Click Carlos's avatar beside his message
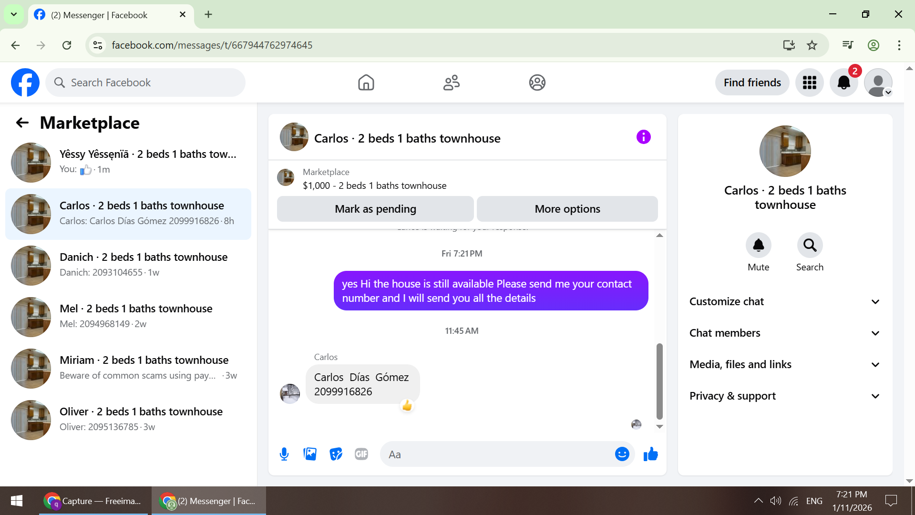The image size is (915, 515). (290, 394)
